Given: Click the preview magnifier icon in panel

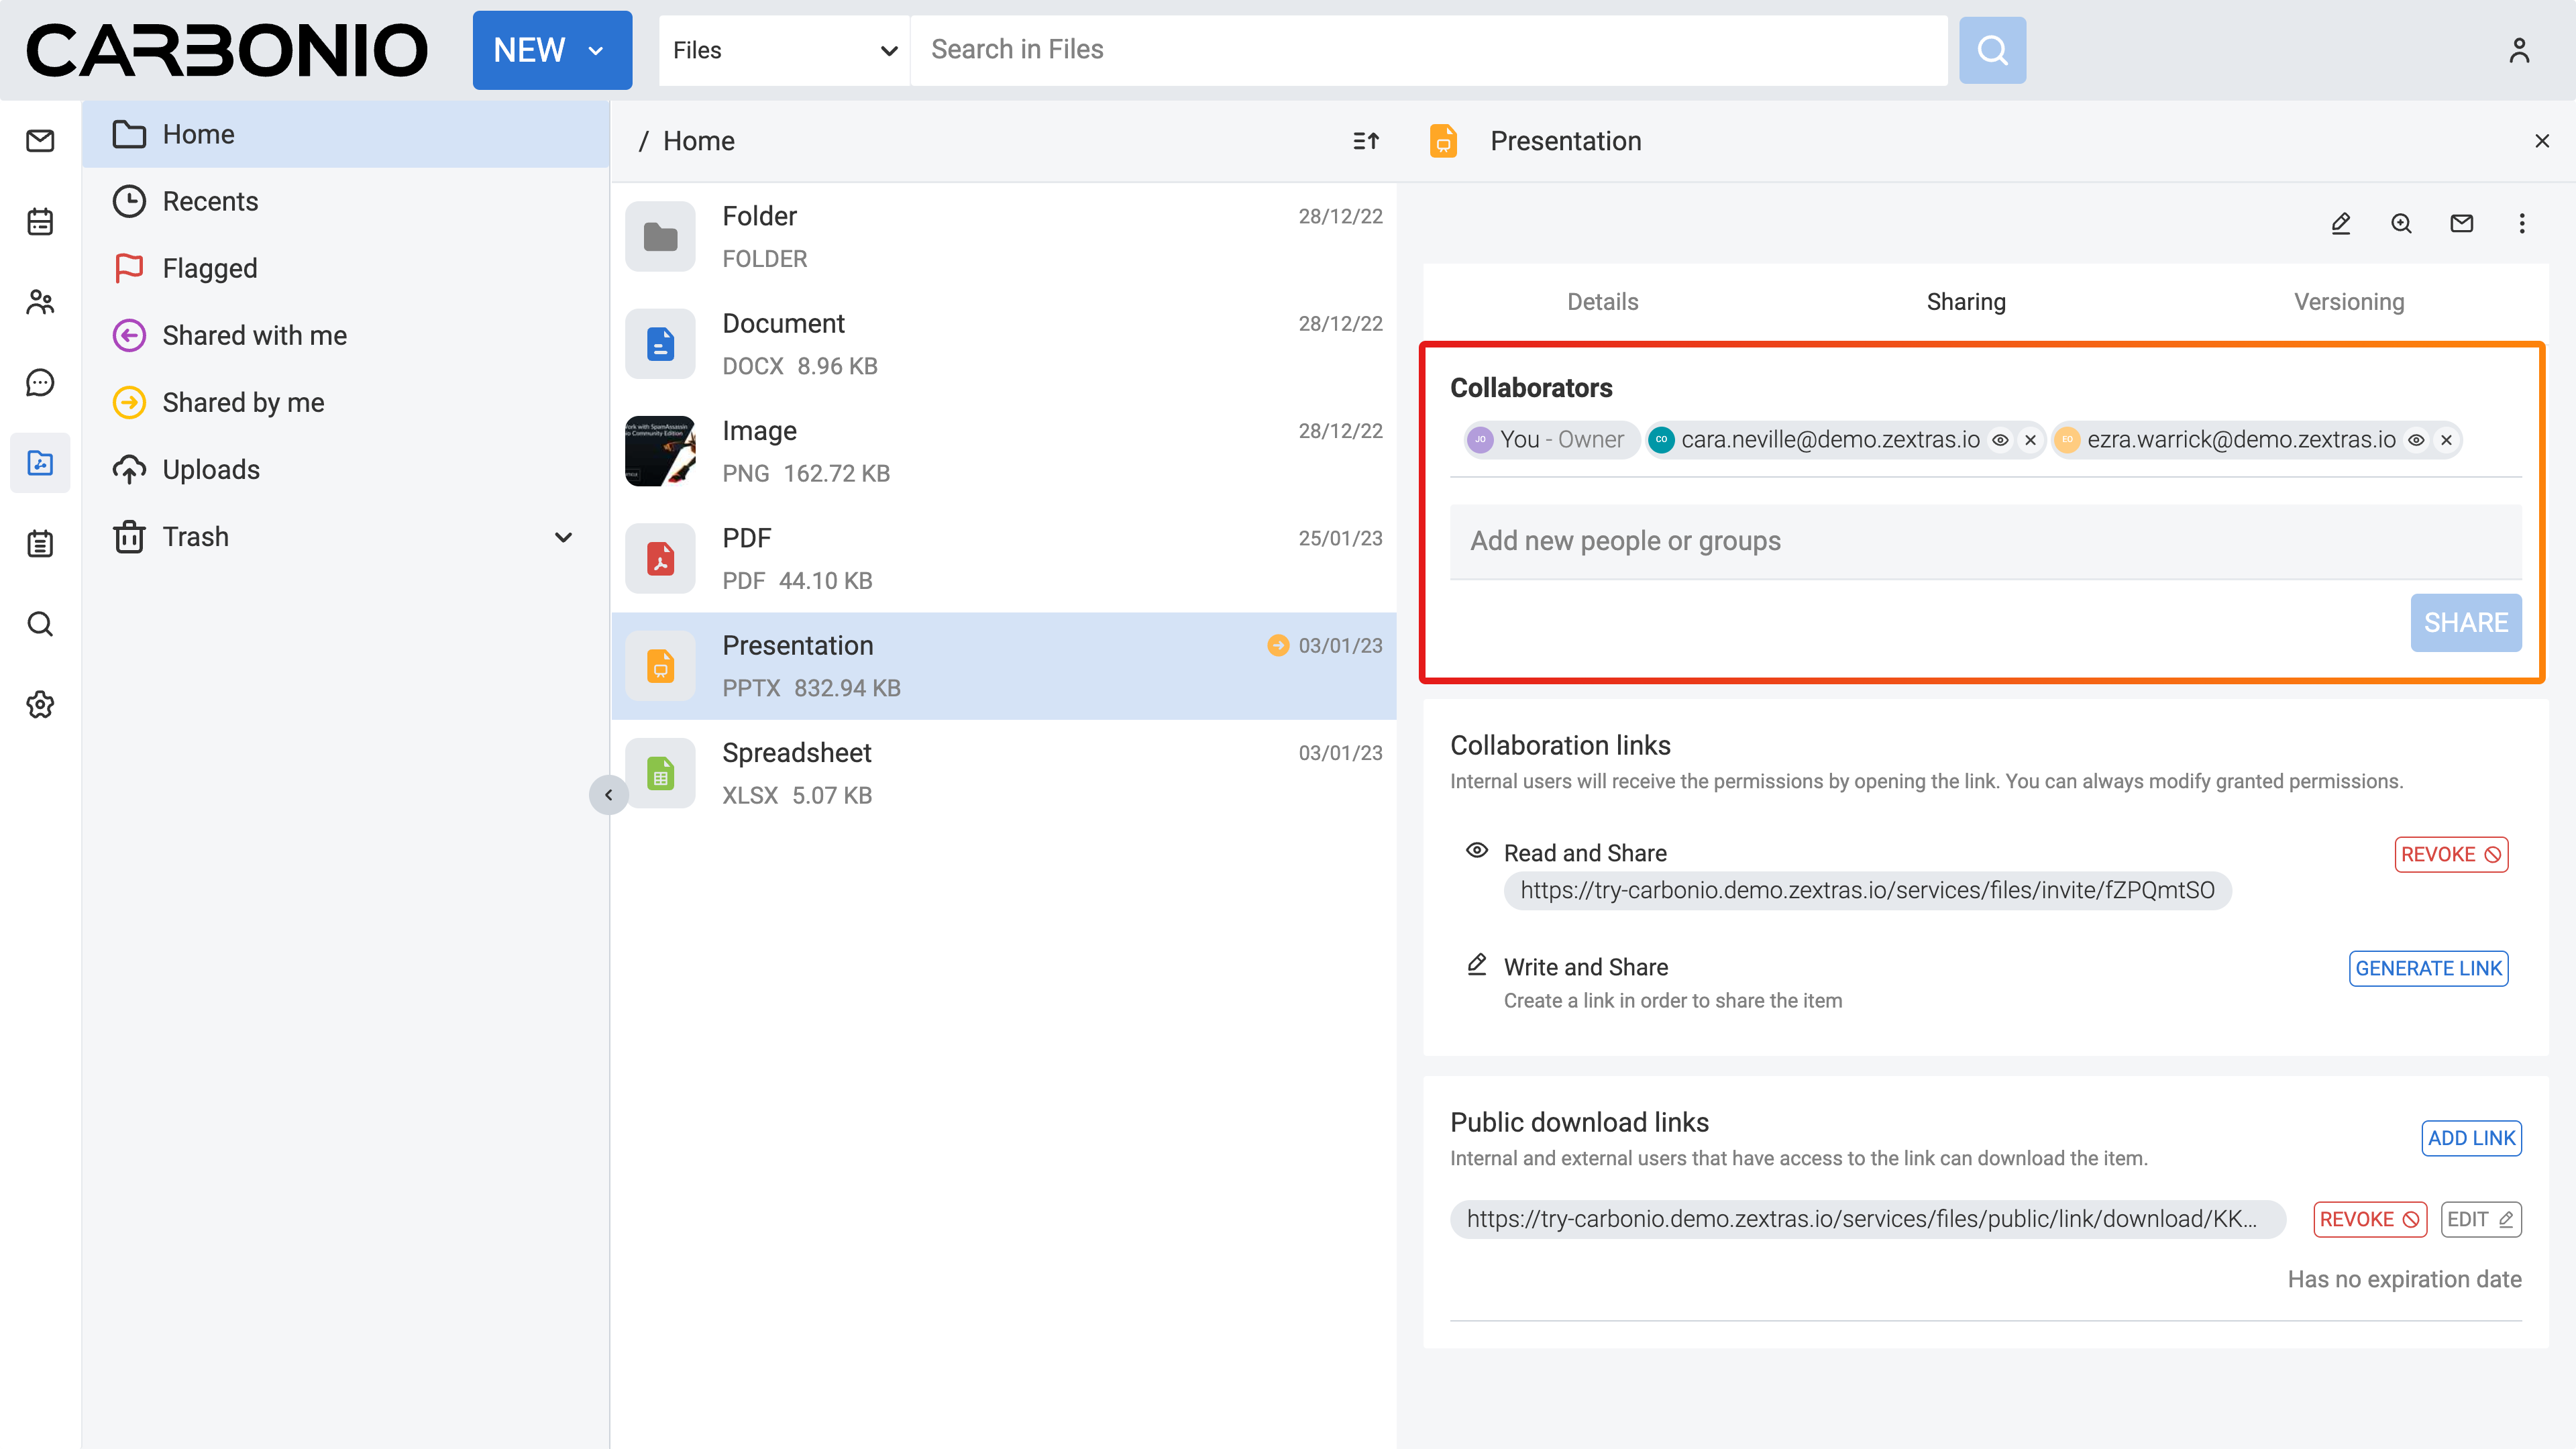Looking at the screenshot, I should tap(2401, 223).
